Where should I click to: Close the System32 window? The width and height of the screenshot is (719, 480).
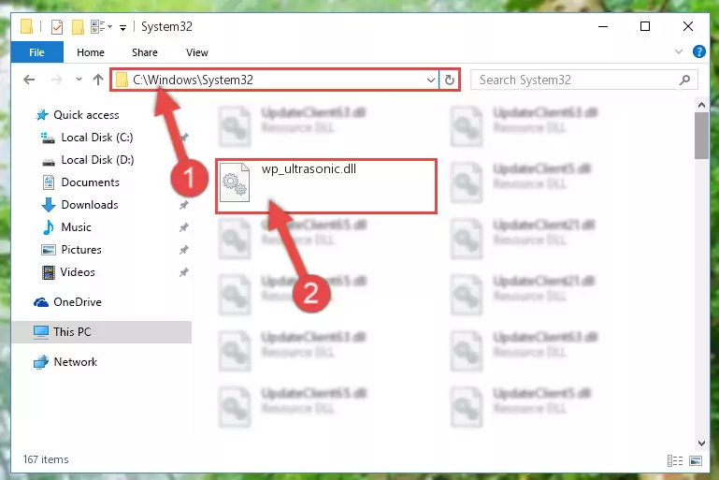[688, 26]
